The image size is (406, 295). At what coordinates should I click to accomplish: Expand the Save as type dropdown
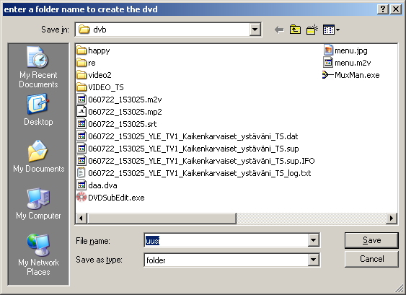click(313, 260)
